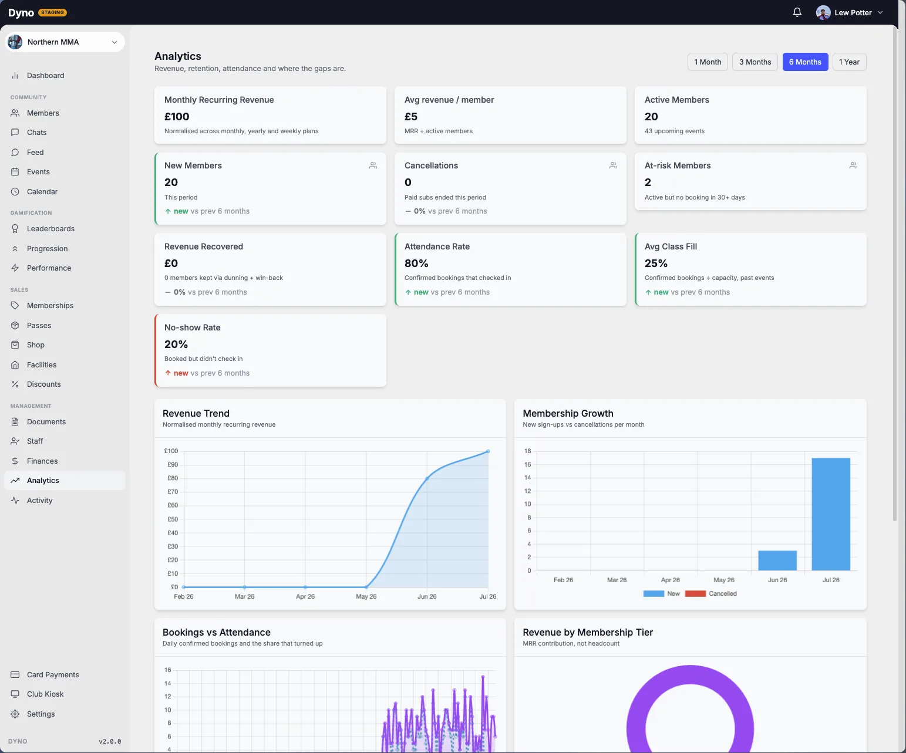Select the 1 Year range
This screenshot has height=753, width=906.
coord(849,62)
